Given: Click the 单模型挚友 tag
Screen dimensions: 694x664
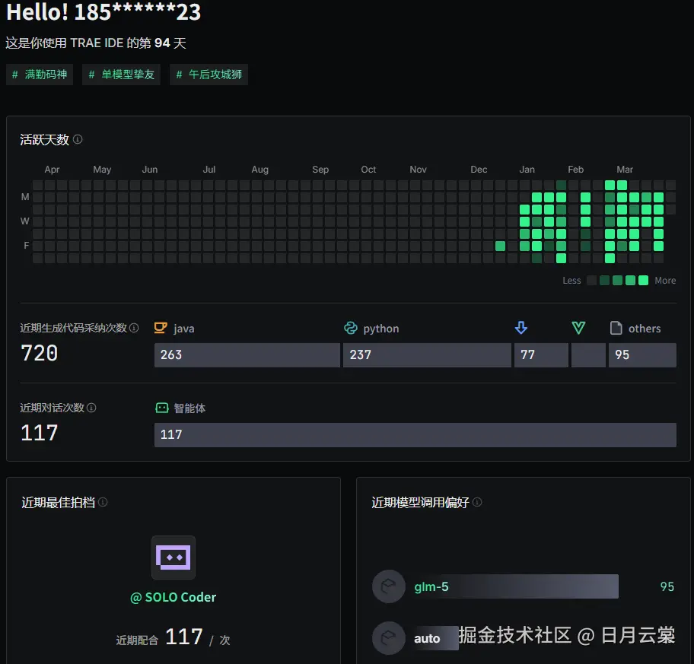Looking at the screenshot, I should pos(121,74).
